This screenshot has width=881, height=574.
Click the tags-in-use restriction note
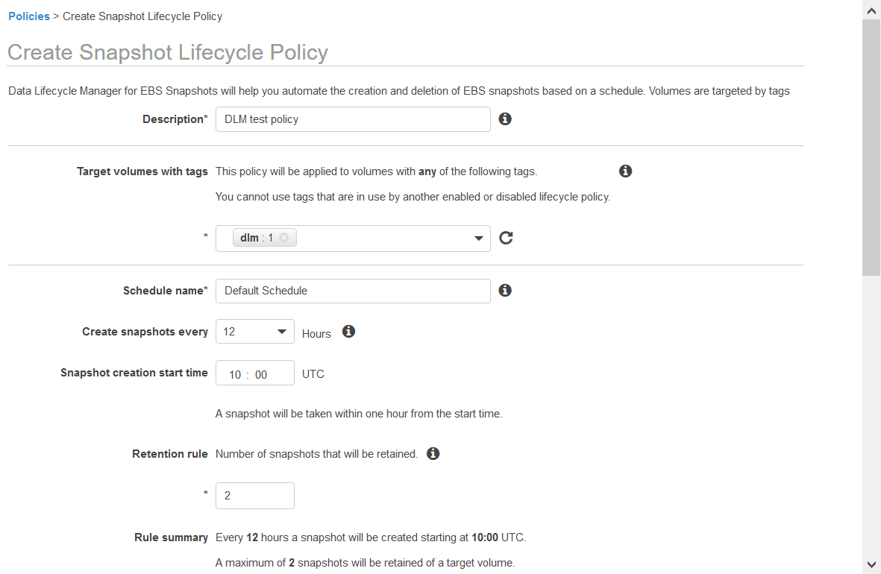click(413, 197)
